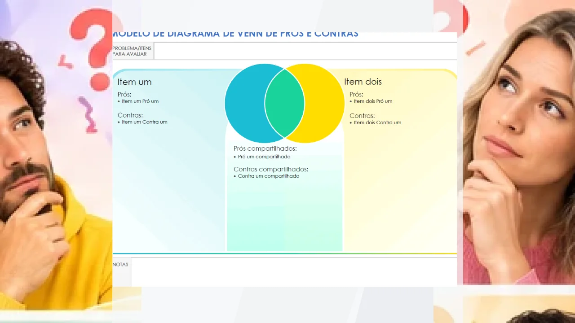Click the 'Prós compartilhados:' label
Image resolution: width=575 pixels, height=323 pixels.
click(x=265, y=148)
